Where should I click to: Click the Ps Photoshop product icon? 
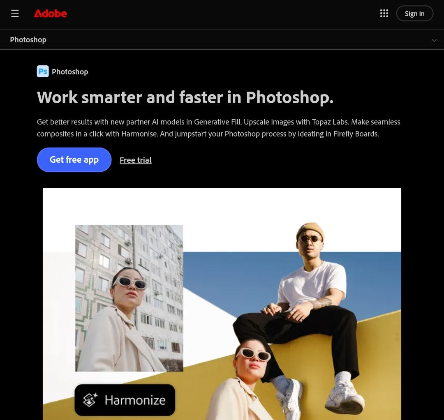(x=43, y=72)
